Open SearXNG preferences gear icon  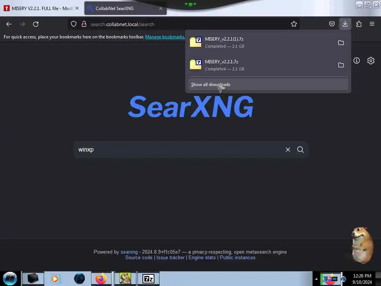pyautogui.click(x=371, y=61)
